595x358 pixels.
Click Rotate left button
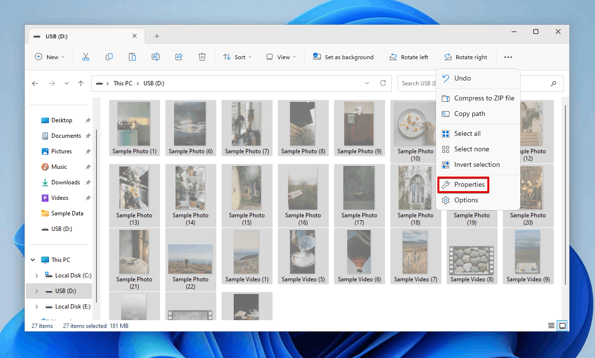(409, 57)
